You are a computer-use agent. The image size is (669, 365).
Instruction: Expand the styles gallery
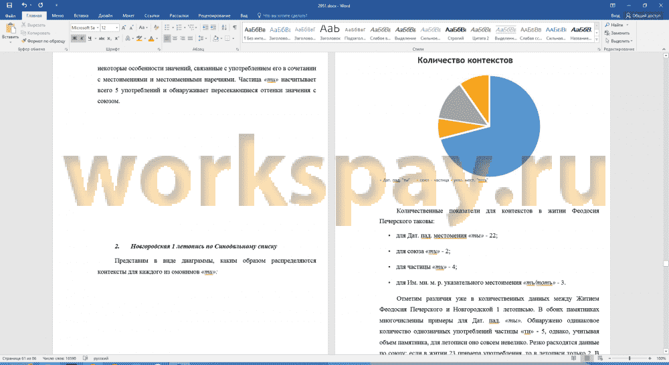click(597, 39)
